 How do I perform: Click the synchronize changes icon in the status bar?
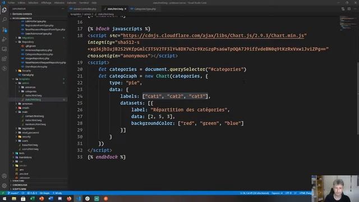pos(23,193)
